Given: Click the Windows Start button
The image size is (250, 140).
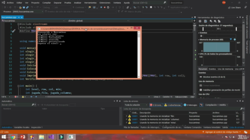Looking at the screenshot, I should [x=4, y=137].
